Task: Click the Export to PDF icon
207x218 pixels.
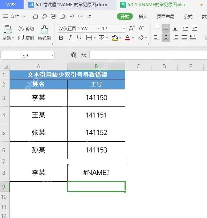Action: coord(44,16)
